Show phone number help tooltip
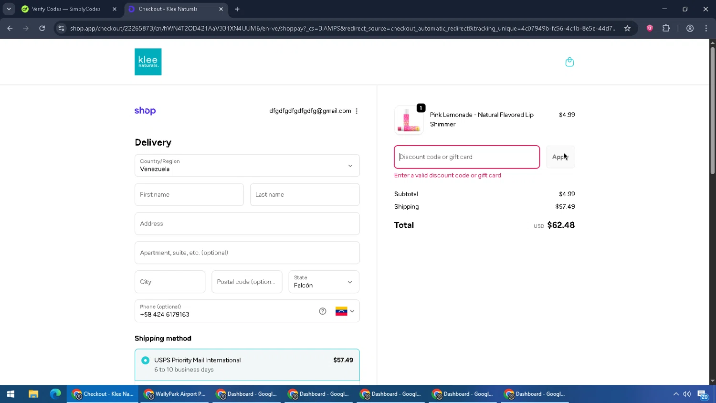Viewport: 716px width, 403px height. tap(323, 311)
